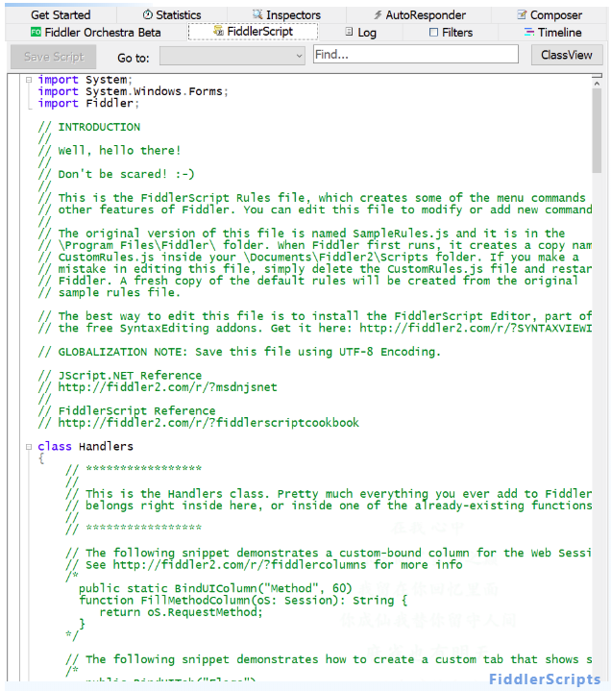Open the Timeline tab
Image resolution: width=611 pixels, height=691 pixels.
(552, 32)
